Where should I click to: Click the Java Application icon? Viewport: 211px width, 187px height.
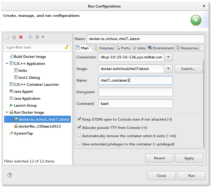pyautogui.click(x=11, y=98)
